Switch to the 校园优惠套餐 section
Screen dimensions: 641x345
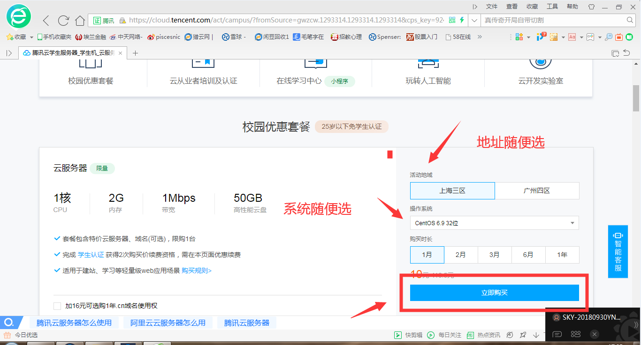[91, 81]
